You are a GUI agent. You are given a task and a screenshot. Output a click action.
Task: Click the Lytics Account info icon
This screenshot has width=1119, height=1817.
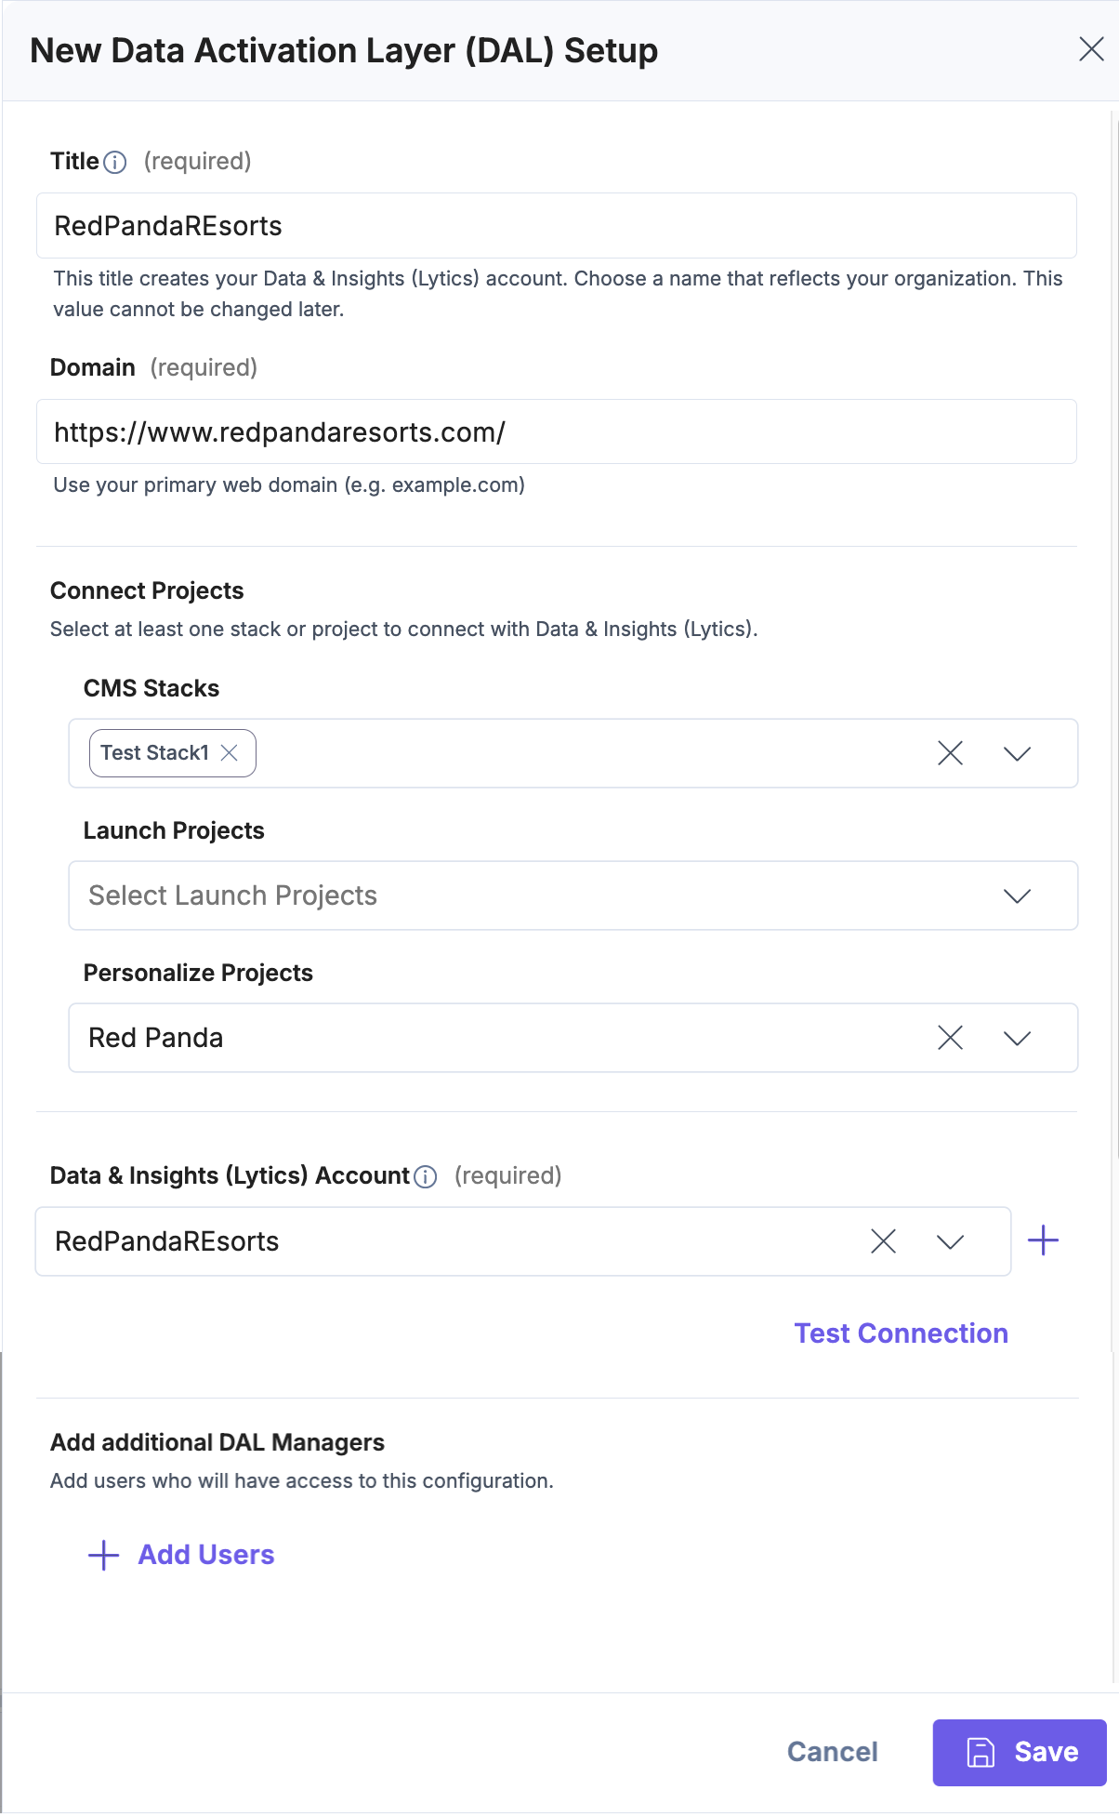click(x=426, y=1177)
